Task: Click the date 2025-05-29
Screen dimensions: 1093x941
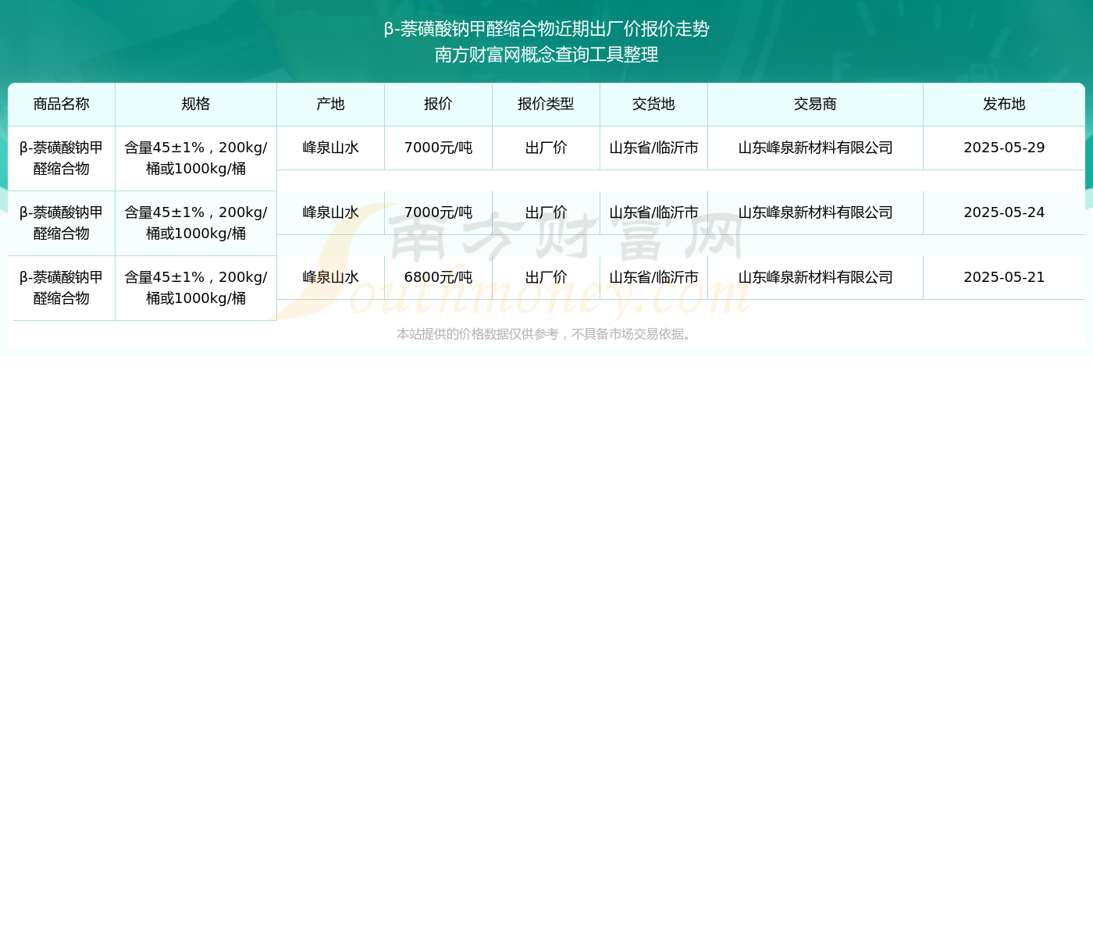Action: (x=1004, y=148)
